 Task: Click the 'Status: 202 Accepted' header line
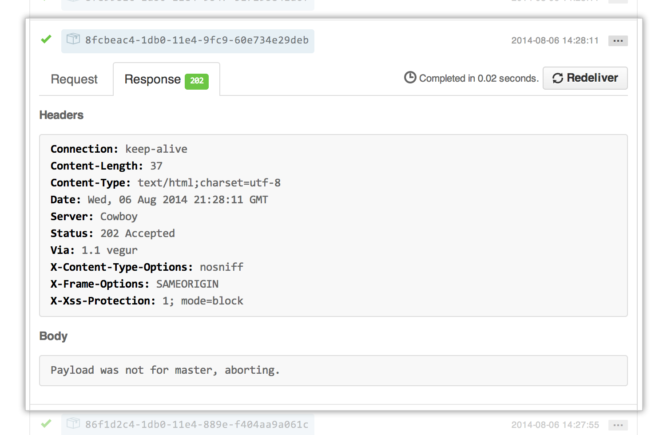113,233
